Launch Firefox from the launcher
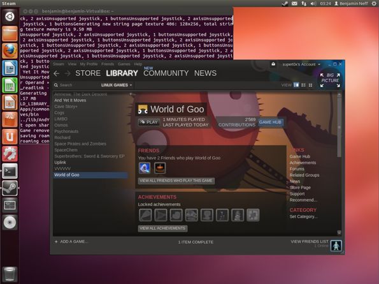This screenshot has height=284, width=379. tap(10, 51)
